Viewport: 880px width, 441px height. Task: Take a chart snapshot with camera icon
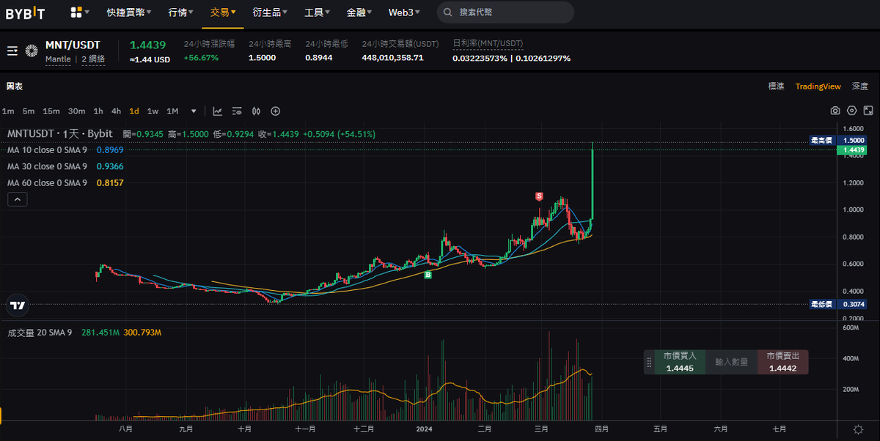pos(835,111)
